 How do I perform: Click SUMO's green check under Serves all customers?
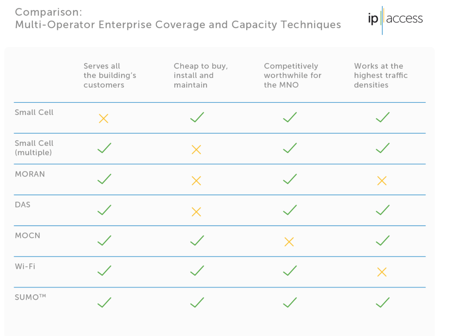(x=104, y=302)
